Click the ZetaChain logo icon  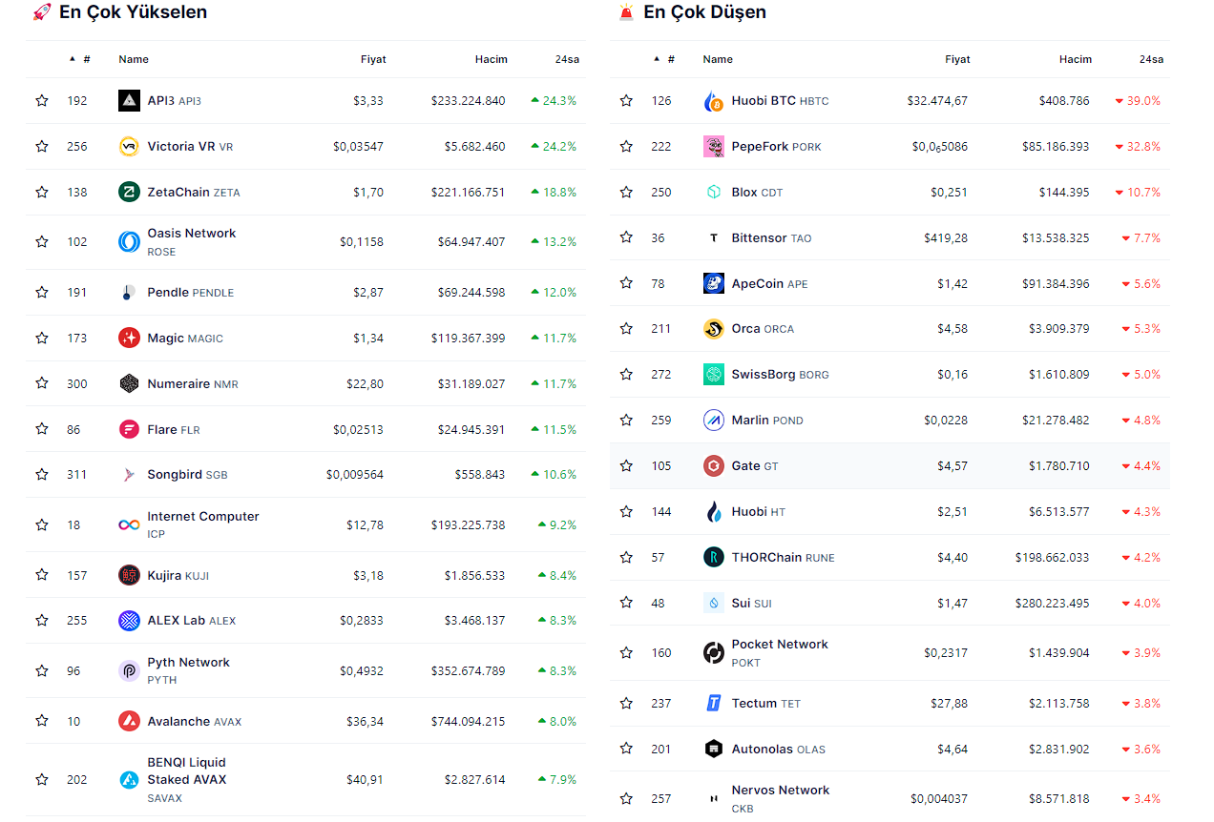click(129, 192)
